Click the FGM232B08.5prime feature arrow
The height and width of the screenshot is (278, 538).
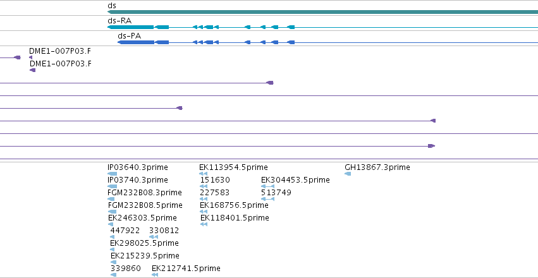pyautogui.click(x=112, y=212)
